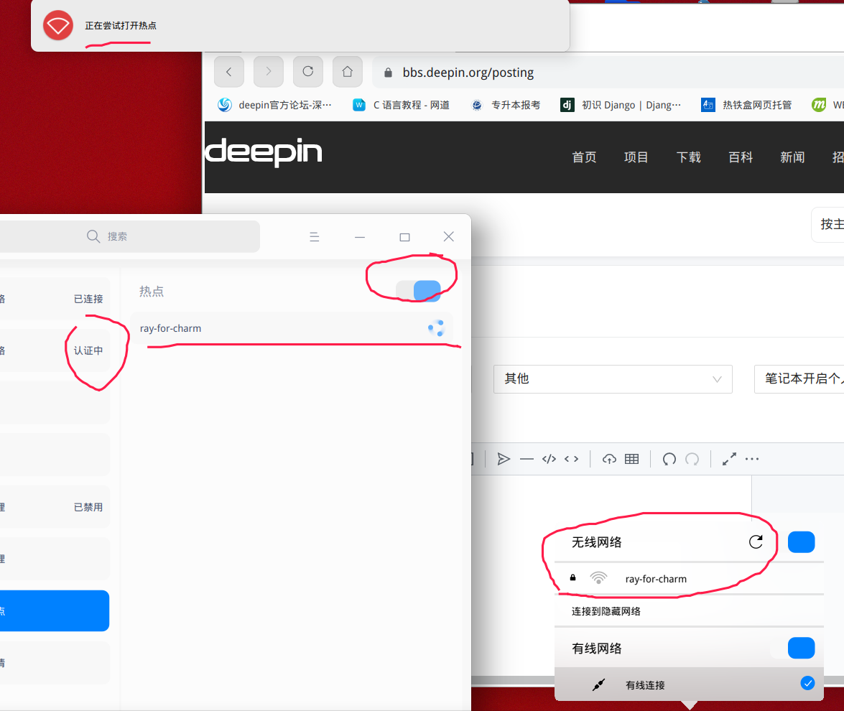Toggle the 无线网络 wireless switch
844x711 pixels.
pyautogui.click(x=794, y=542)
